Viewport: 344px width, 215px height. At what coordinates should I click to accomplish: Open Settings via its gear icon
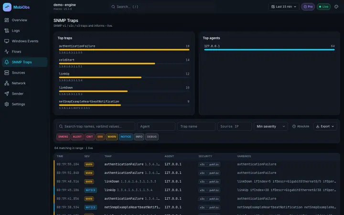[7, 104]
